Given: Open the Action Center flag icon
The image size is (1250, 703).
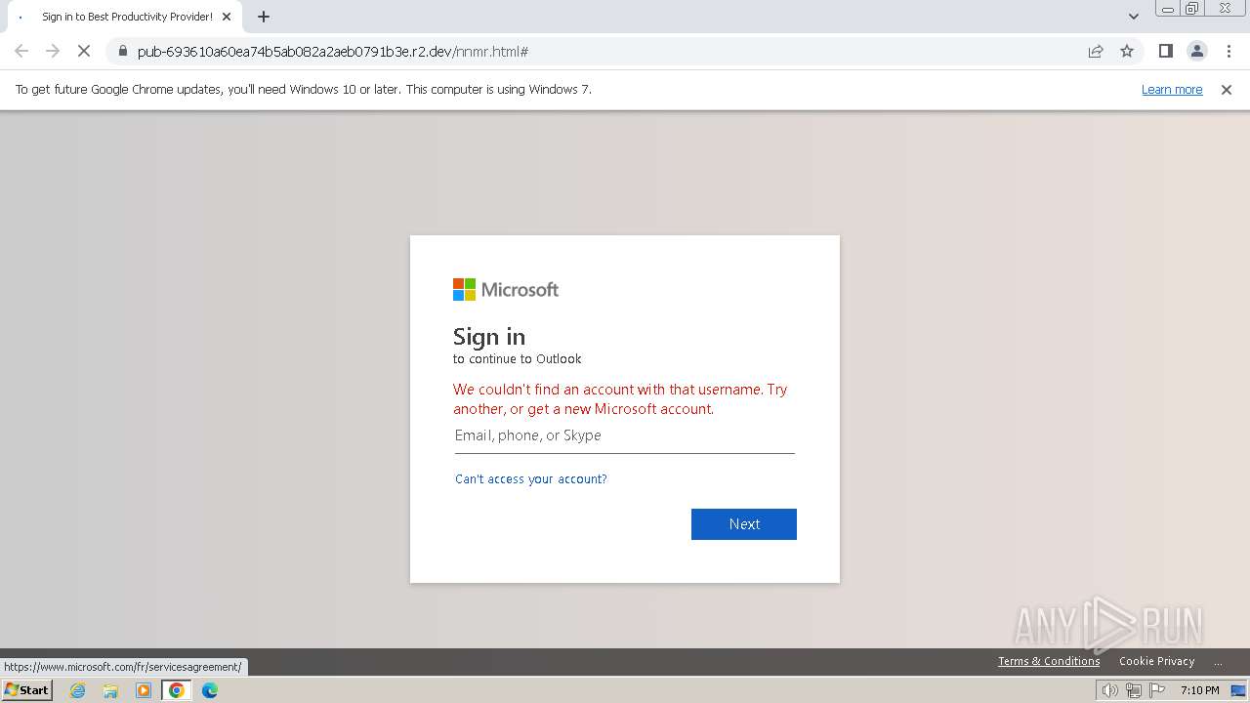Looking at the screenshot, I should [x=1157, y=690].
